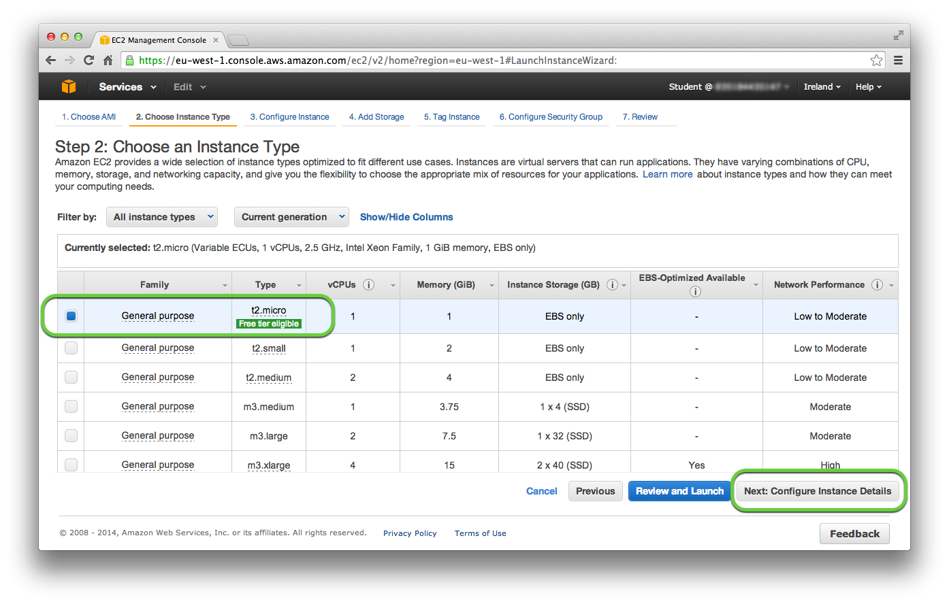
Task: Reload the page with refresh icon
Action: point(89,61)
